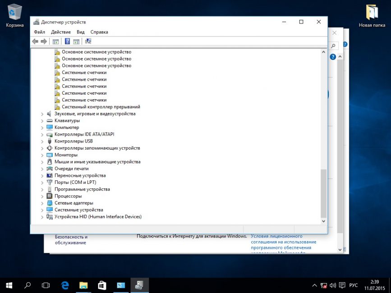The image size is (391, 293).
Task: Select the Программные устройства category
Action: click(82, 189)
